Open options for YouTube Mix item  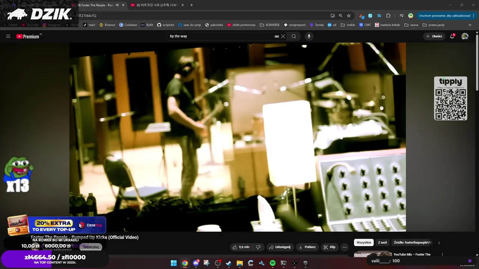tap(442, 254)
